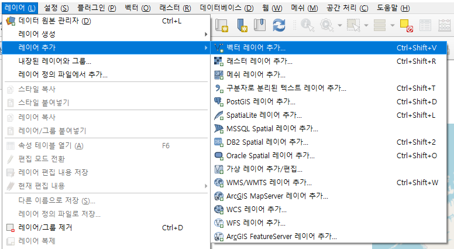Click 레이어 정의 파일로 저장... entry
Viewport: 454px width, 249px height.
[106, 214]
